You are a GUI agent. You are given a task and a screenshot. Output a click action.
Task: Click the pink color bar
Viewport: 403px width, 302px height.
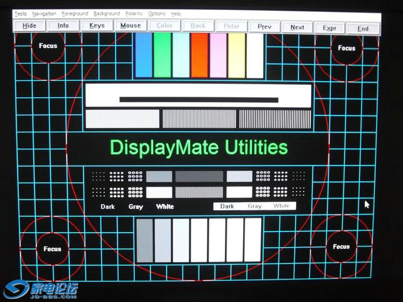coord(218,56)
